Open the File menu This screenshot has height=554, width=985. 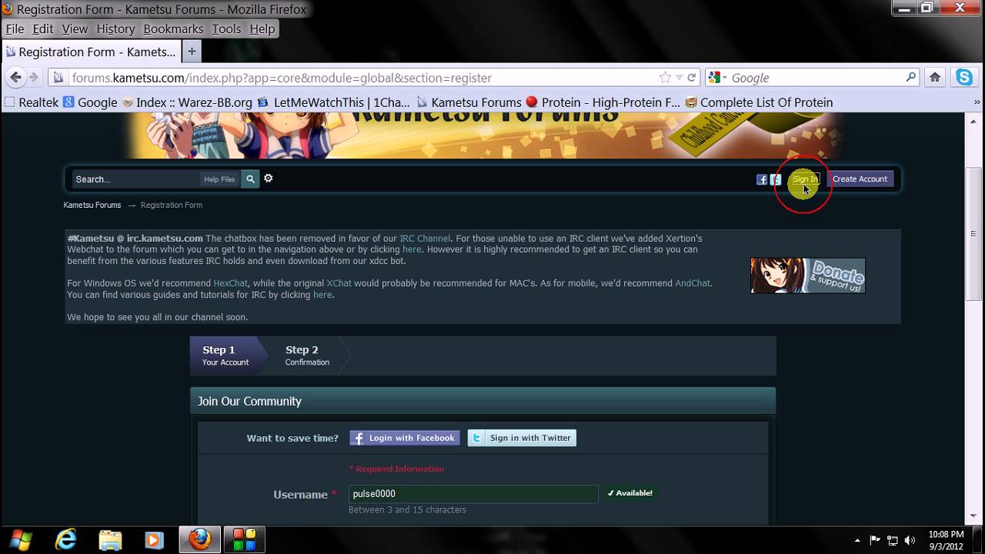(15, 28)
